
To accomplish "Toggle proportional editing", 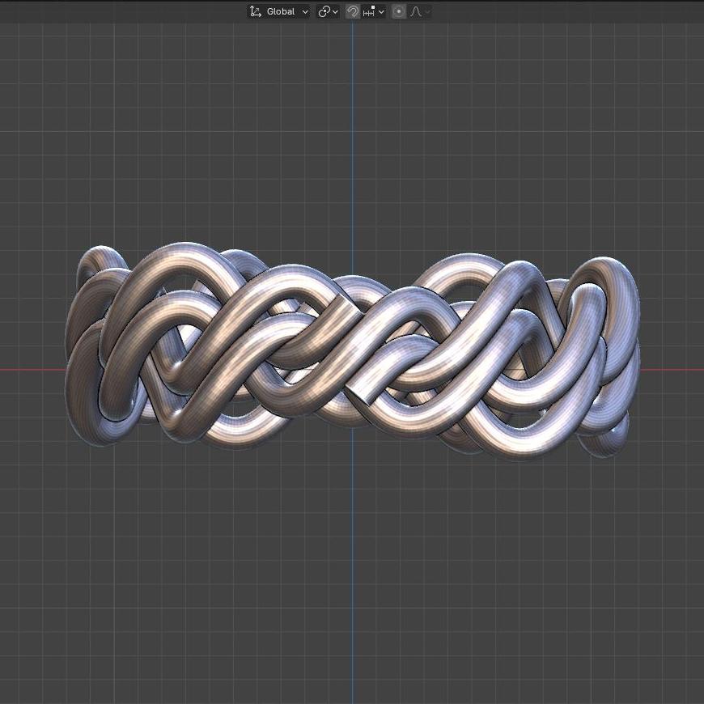I will click(398, 11).
